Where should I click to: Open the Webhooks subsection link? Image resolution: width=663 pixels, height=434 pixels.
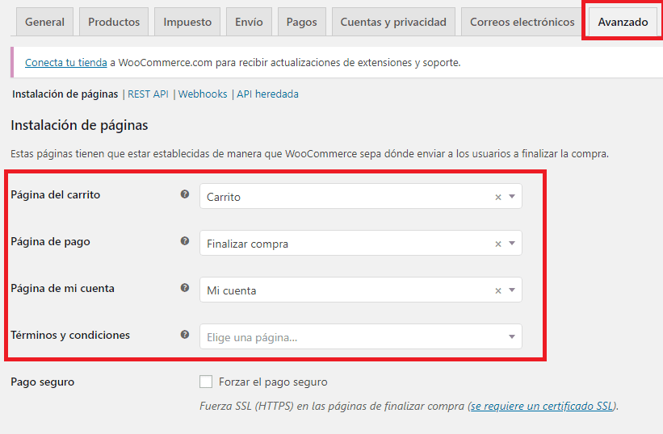point(203,94)
